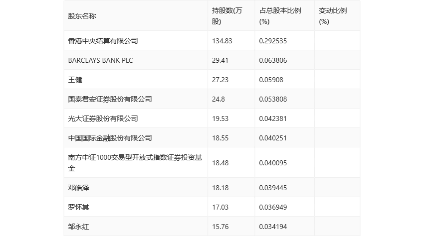
Task: Click the percentage 0.034194
Action: [273, 227]
